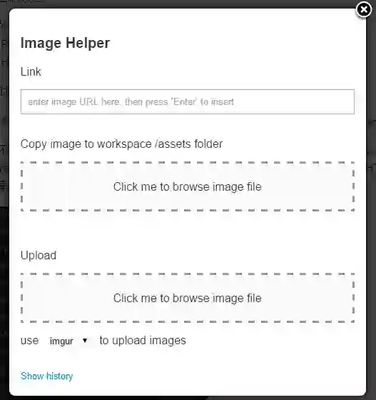Click the dashed border of the assets drop zone

coord(188,163)
